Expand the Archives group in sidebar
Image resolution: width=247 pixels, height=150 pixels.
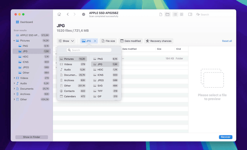14,94
